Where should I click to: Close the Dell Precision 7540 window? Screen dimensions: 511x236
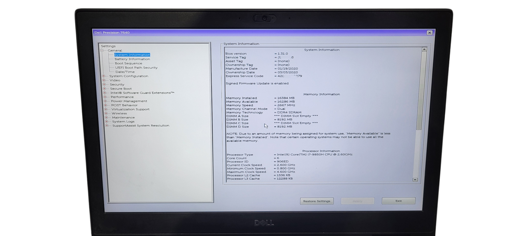[x=429, y=33]
